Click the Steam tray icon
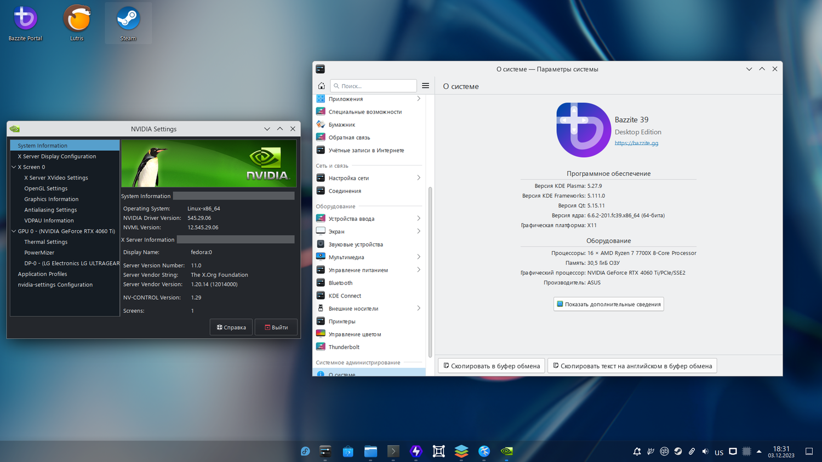 [x=678, y=452]
